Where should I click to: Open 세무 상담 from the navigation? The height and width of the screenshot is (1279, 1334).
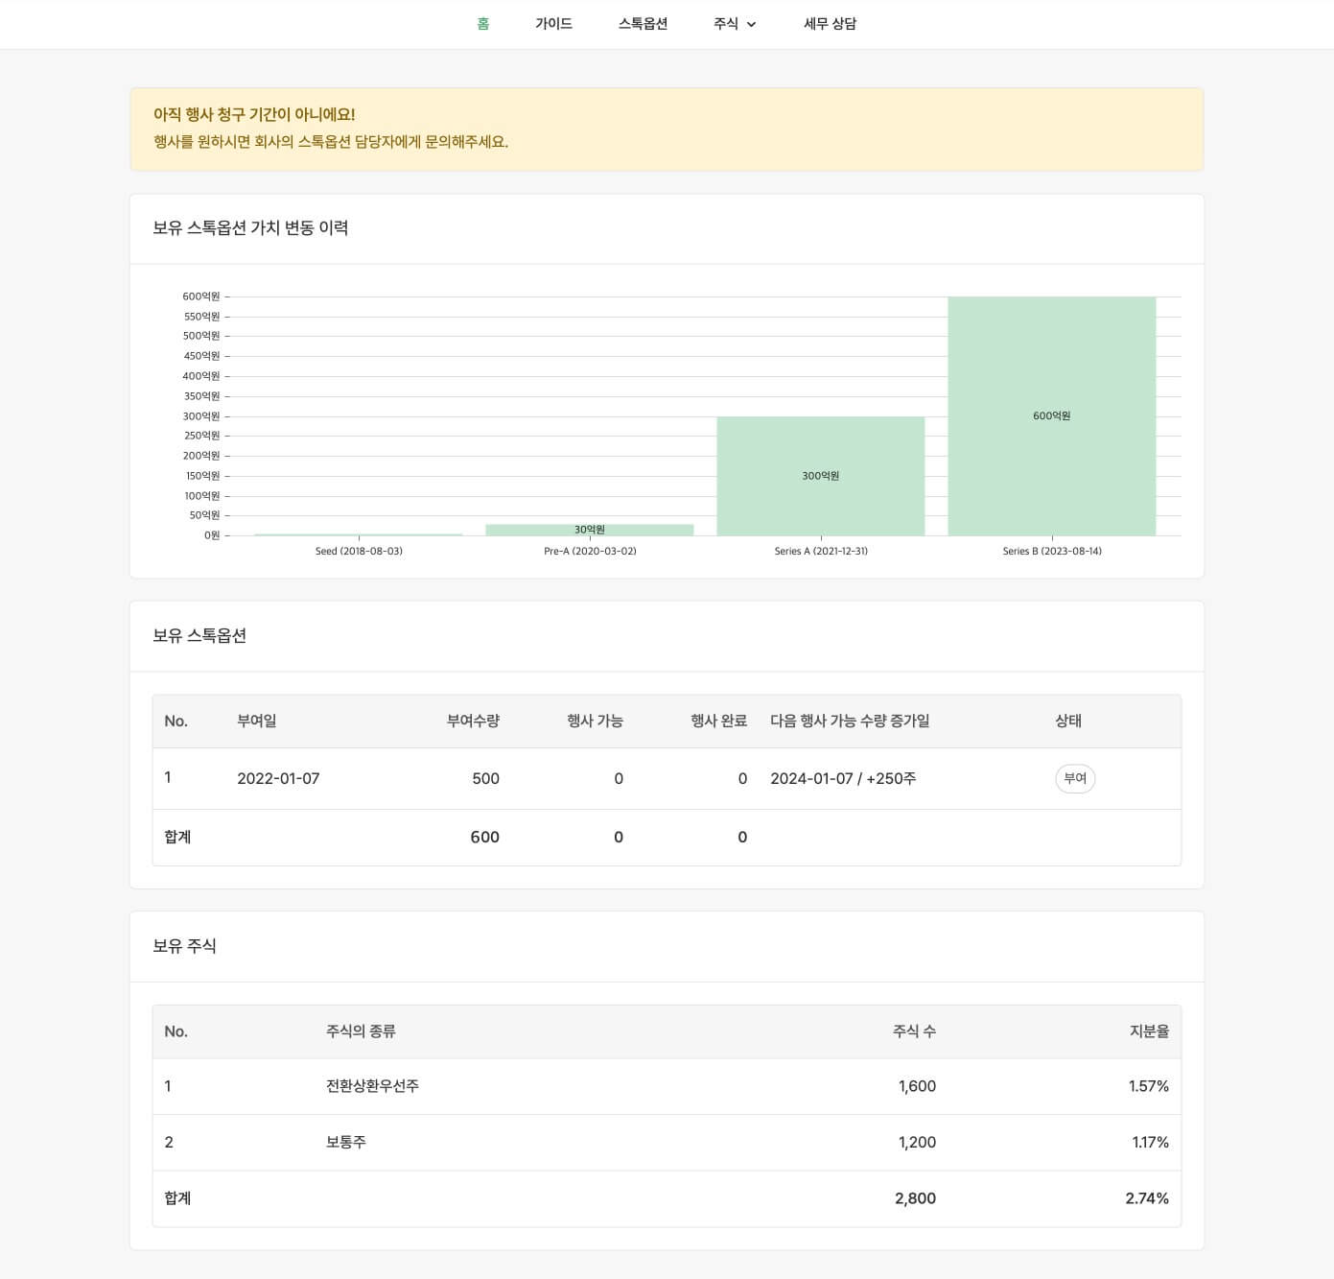829,23
